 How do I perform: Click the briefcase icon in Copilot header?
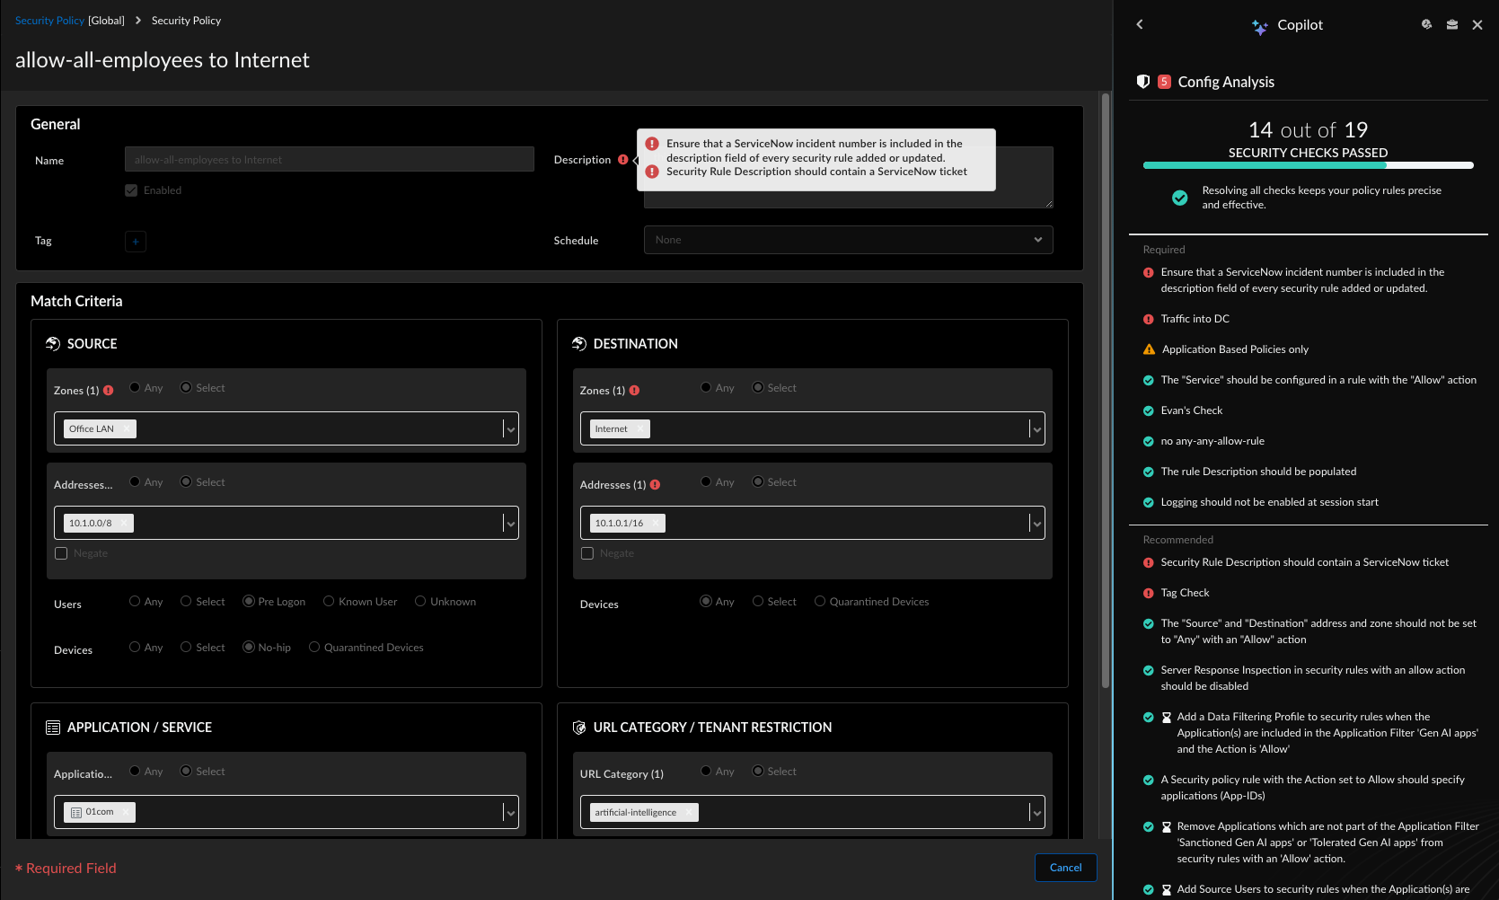pyautogui.click(x=1452, y=25)
